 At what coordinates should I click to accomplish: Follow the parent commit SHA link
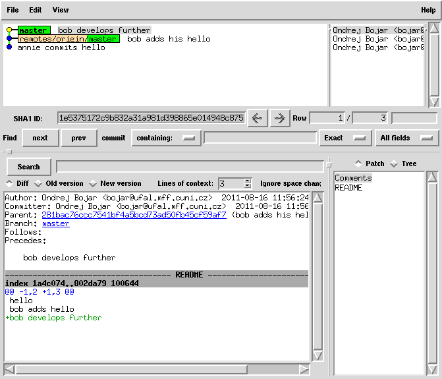(x=134, y=215)
